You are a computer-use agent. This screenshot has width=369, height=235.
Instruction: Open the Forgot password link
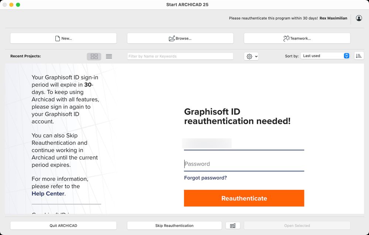coord(205,178)
